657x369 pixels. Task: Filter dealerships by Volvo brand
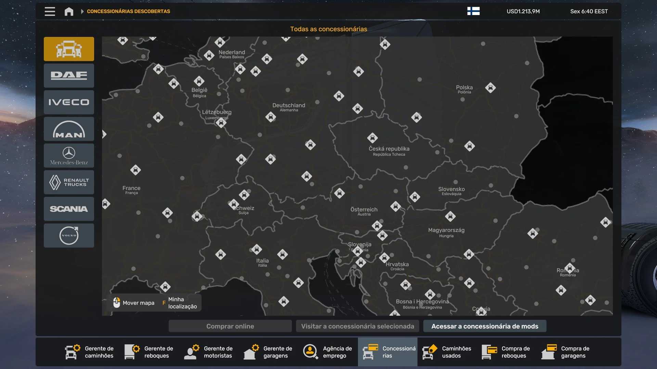coord(69,235)
